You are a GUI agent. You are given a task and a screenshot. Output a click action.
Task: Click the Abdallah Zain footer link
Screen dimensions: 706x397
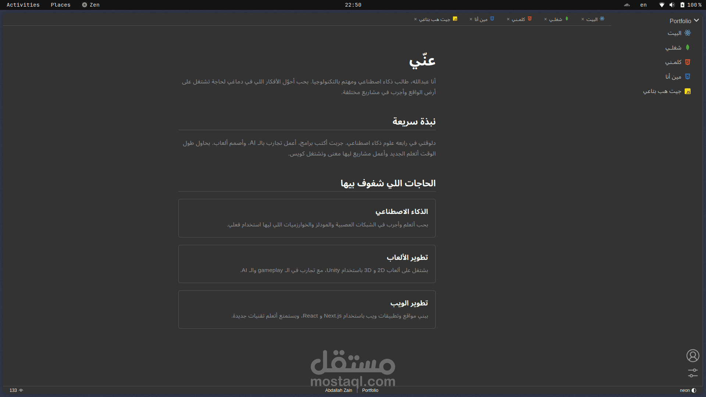click(338, 390)
